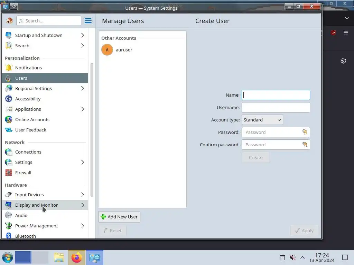This screenshot has height=265, width=354.
Task: Click Add New User button
Action: click(119, 217)
